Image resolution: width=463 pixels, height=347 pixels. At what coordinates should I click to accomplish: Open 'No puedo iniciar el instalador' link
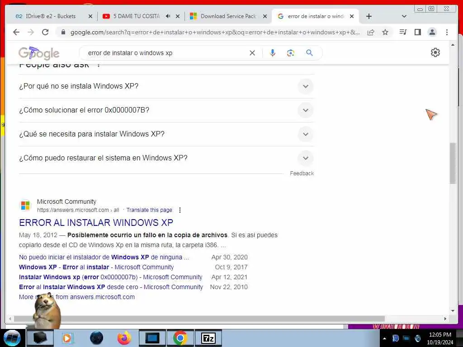(104, 257)
